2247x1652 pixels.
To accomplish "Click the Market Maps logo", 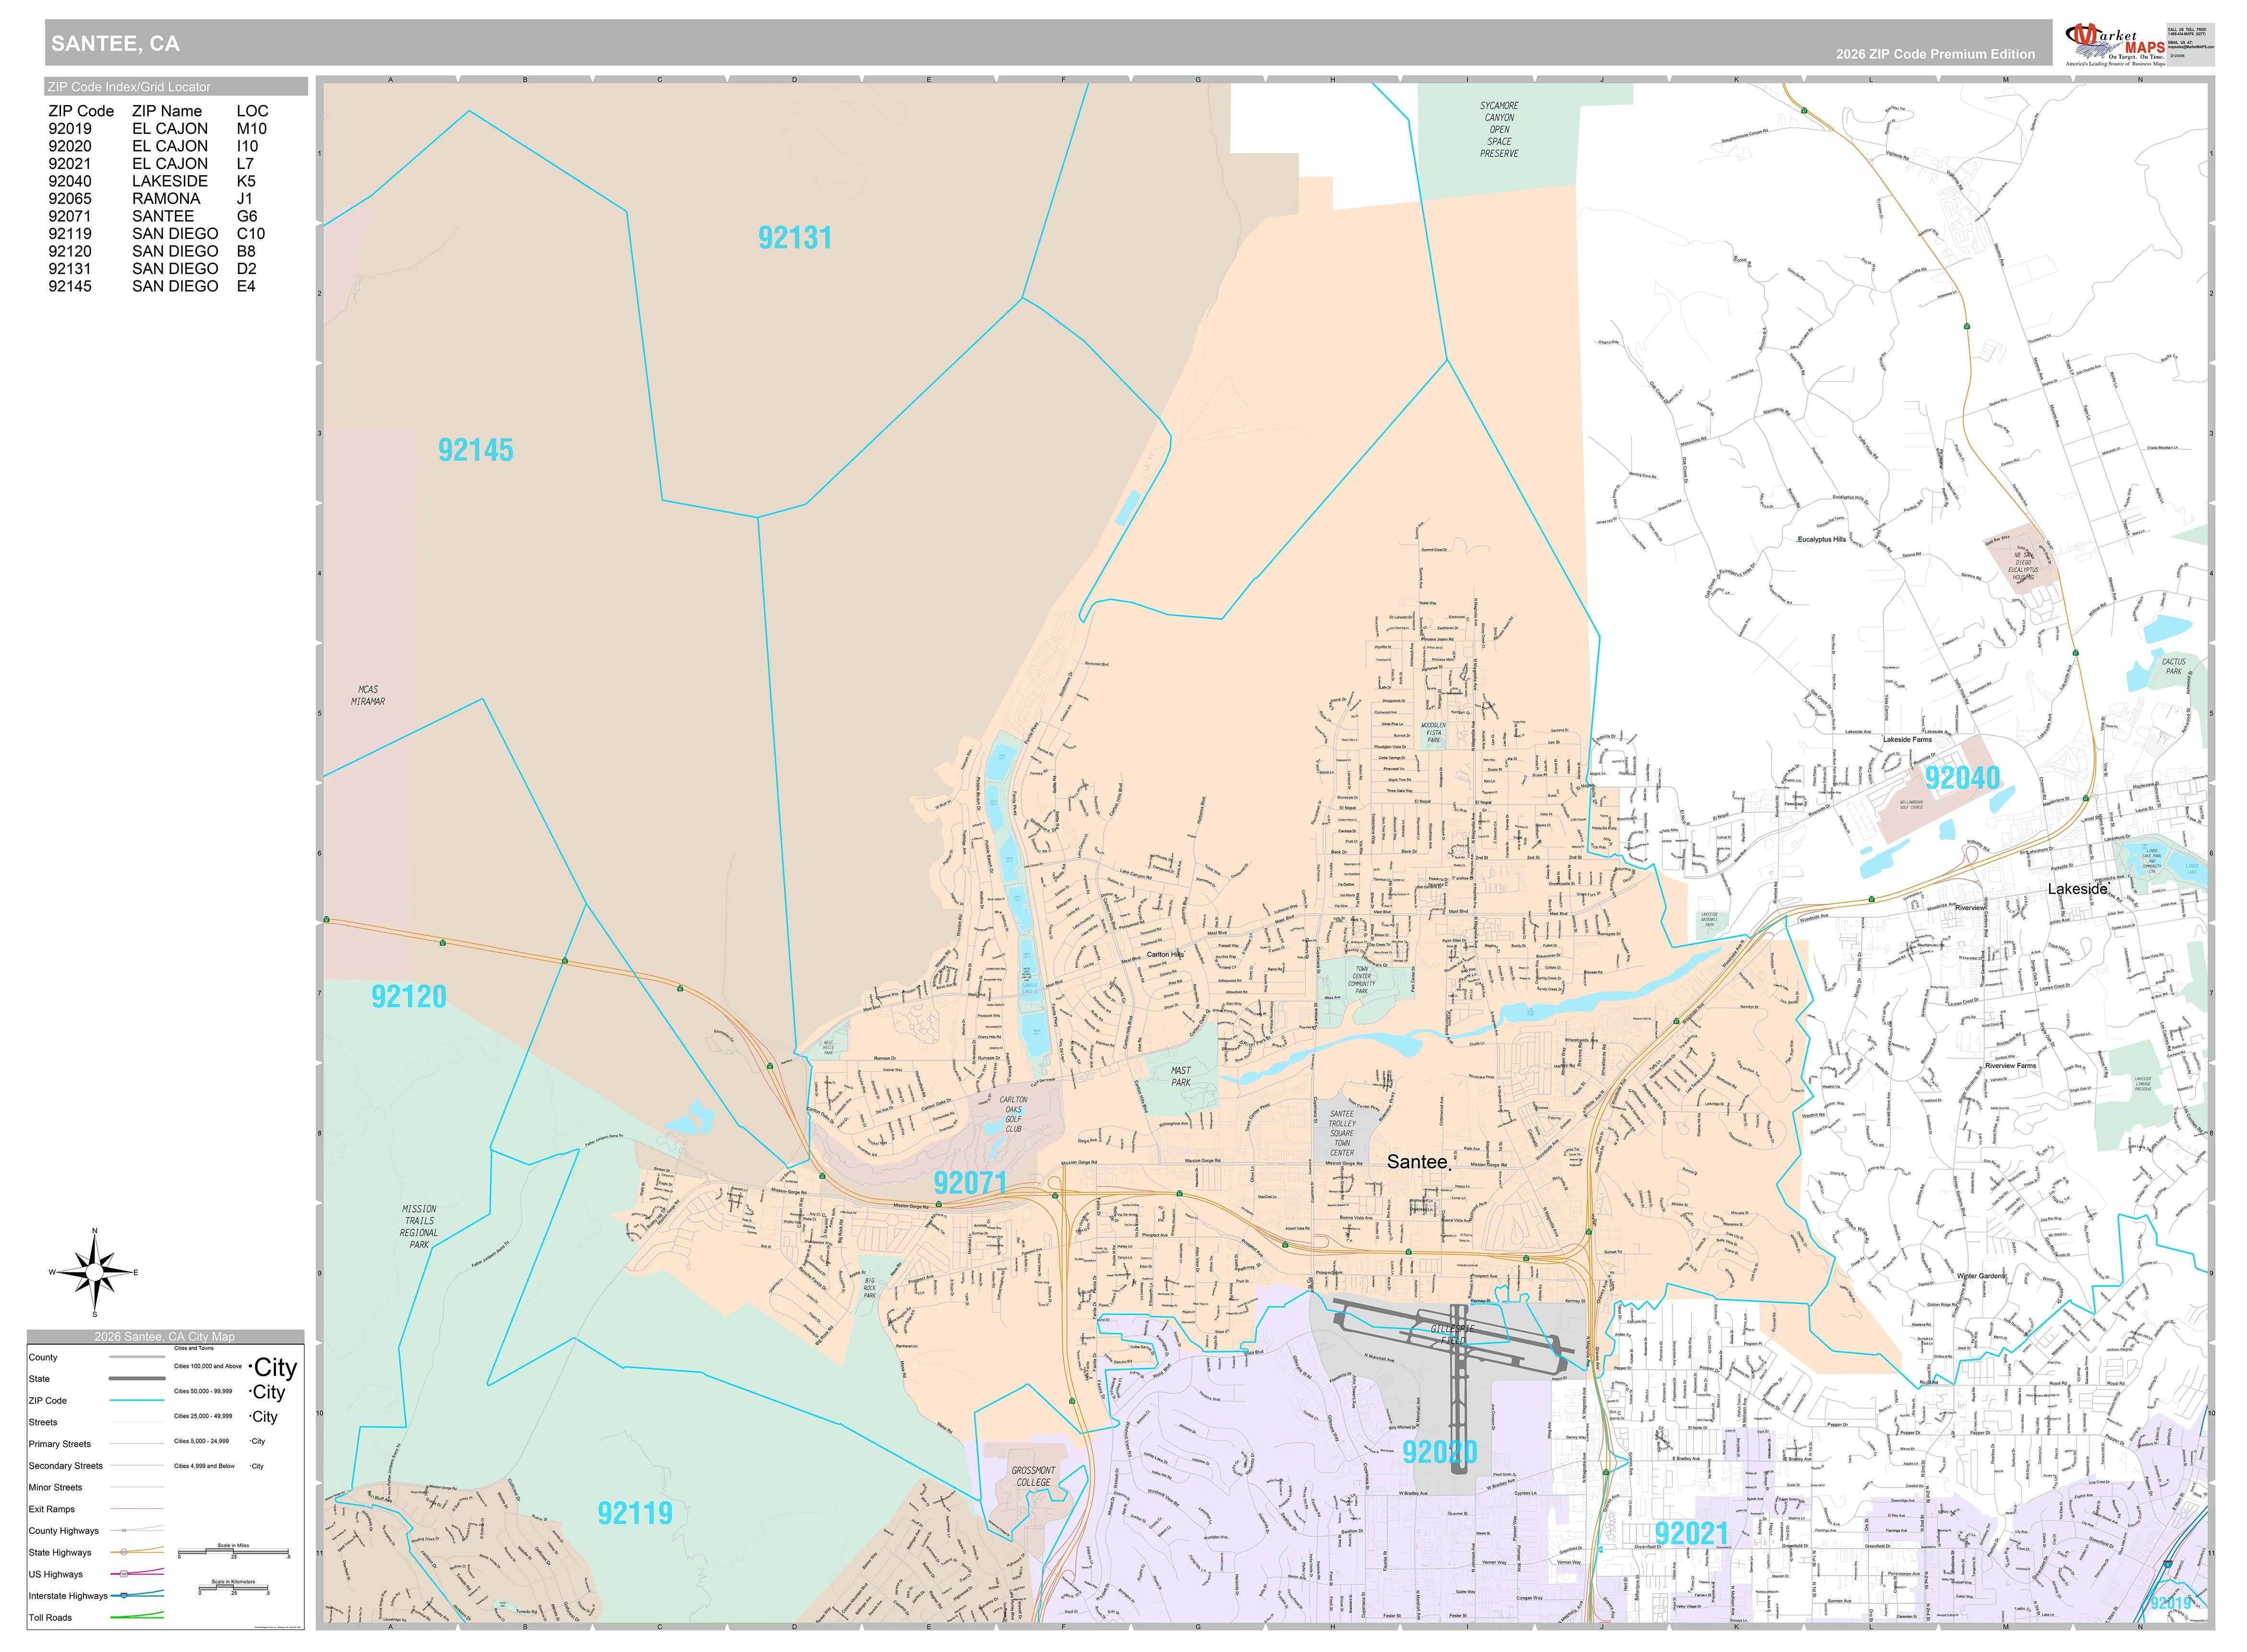I will point(2114,44).
